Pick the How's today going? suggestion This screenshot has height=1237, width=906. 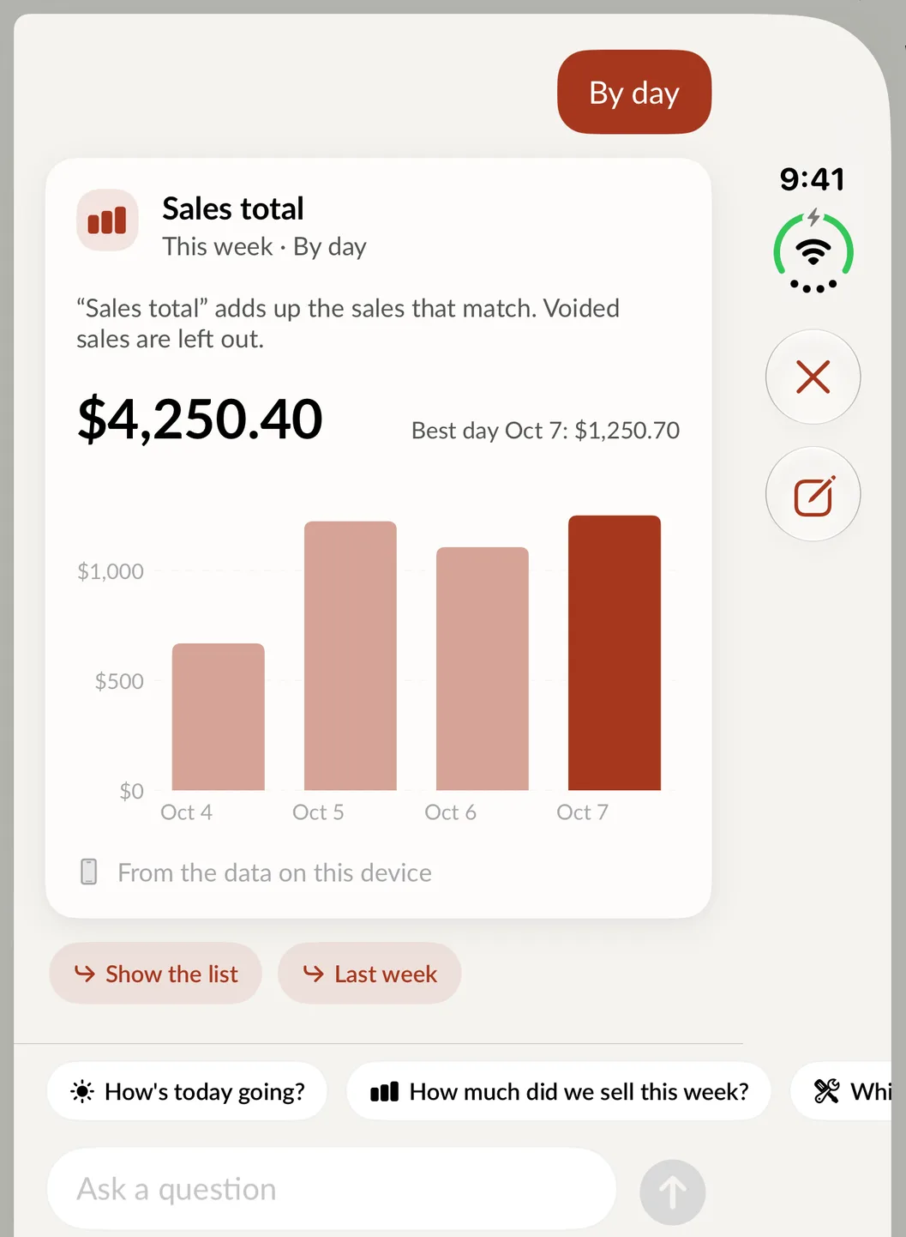[x=187, y=1091]
